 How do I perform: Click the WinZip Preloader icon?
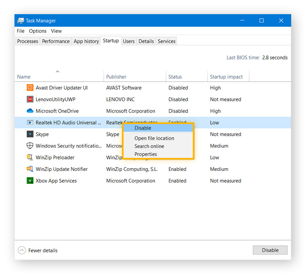coord(30,158)
